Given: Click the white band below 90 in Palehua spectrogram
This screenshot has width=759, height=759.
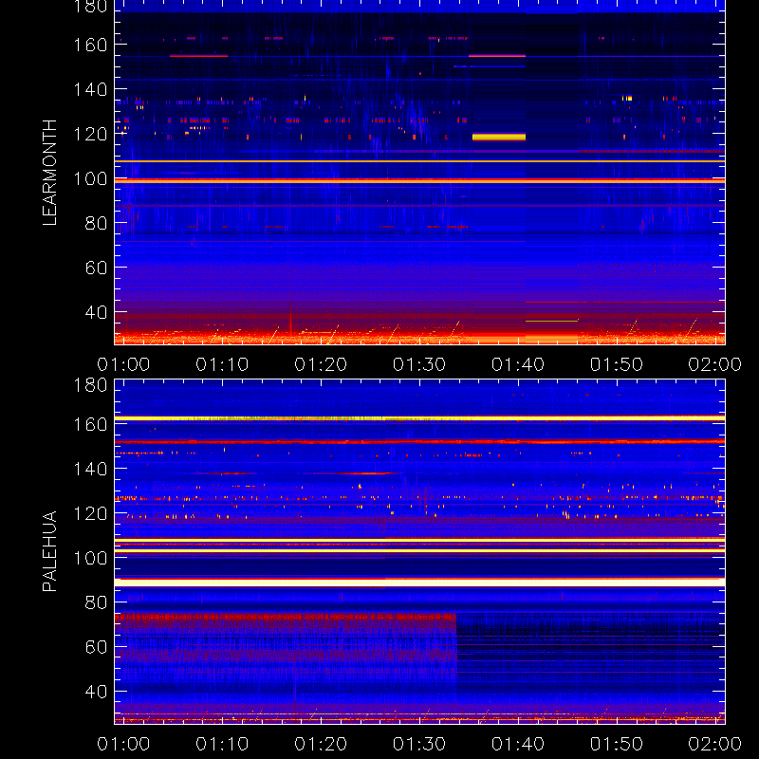Looking at the screenshot, I should 419,583.
